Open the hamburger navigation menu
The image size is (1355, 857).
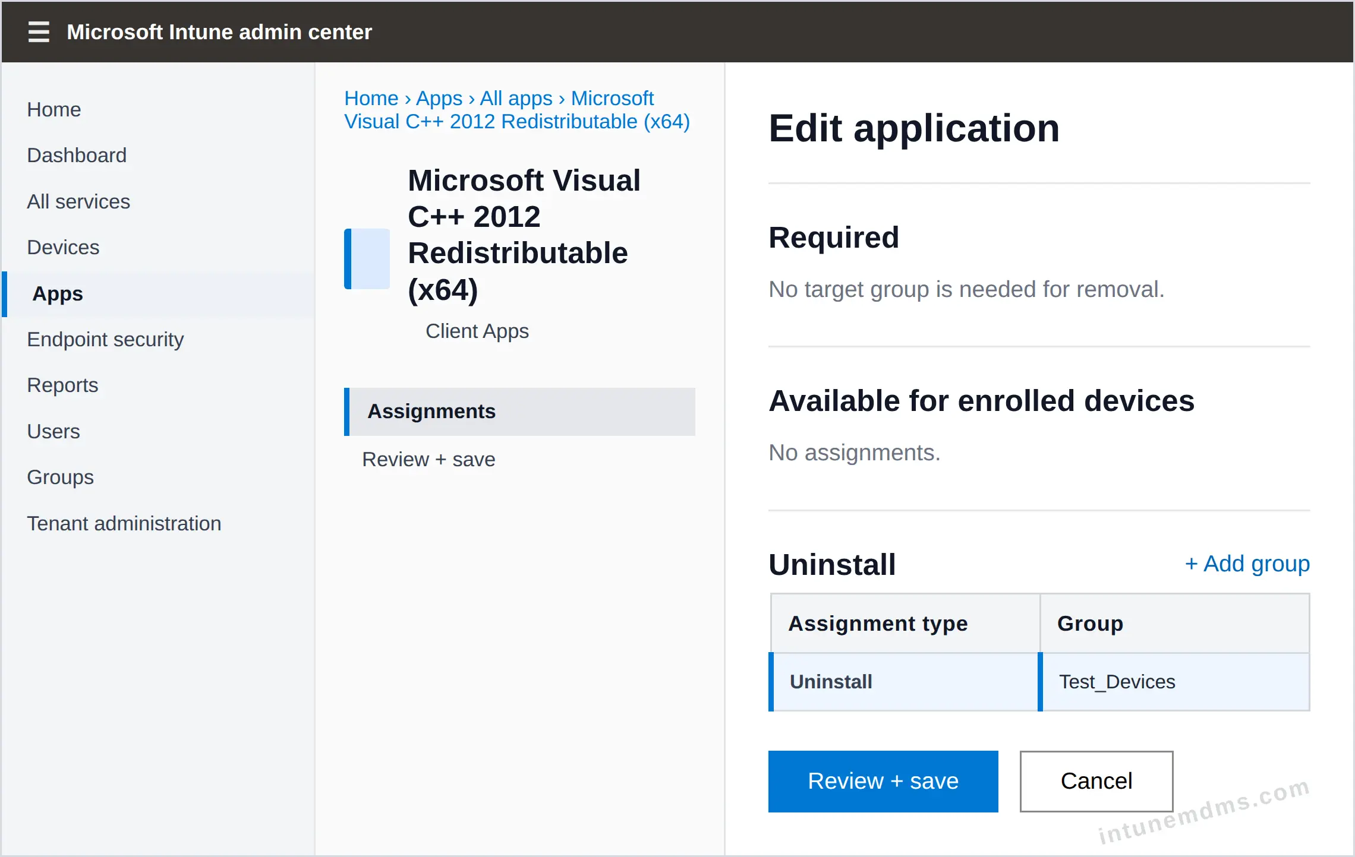(39, 31)
